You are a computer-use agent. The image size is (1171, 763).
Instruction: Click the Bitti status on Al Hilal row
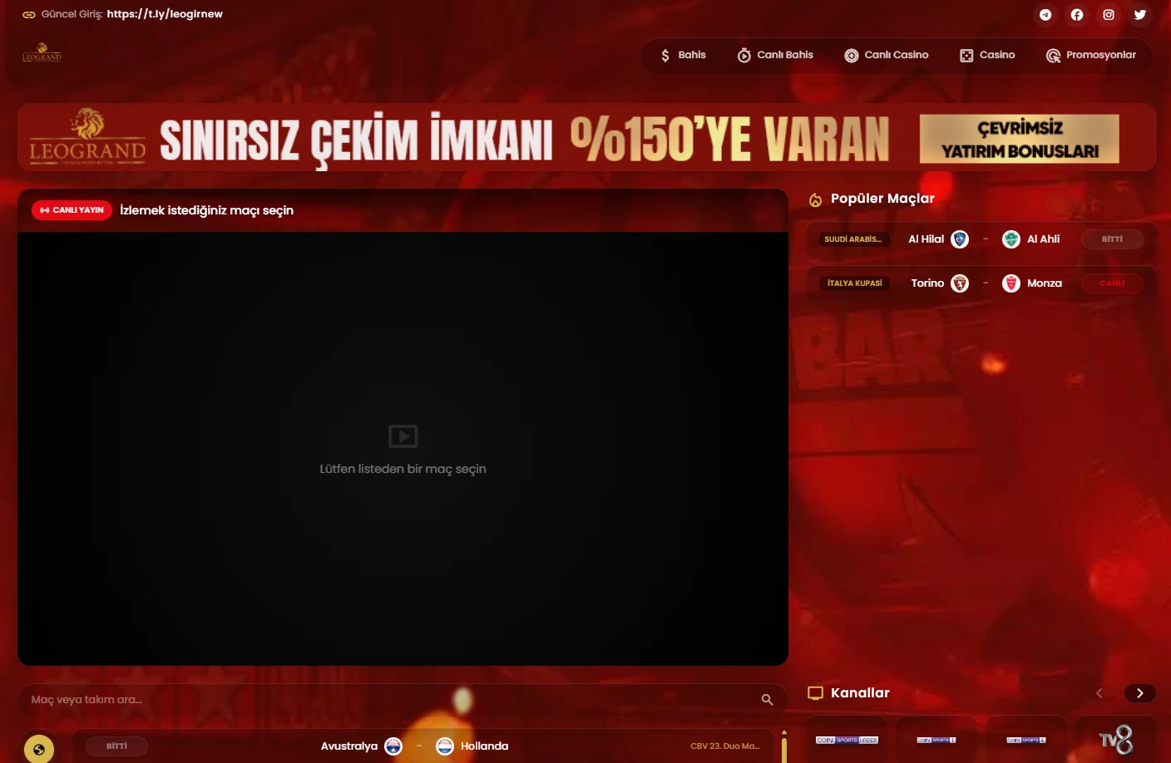1112,239
